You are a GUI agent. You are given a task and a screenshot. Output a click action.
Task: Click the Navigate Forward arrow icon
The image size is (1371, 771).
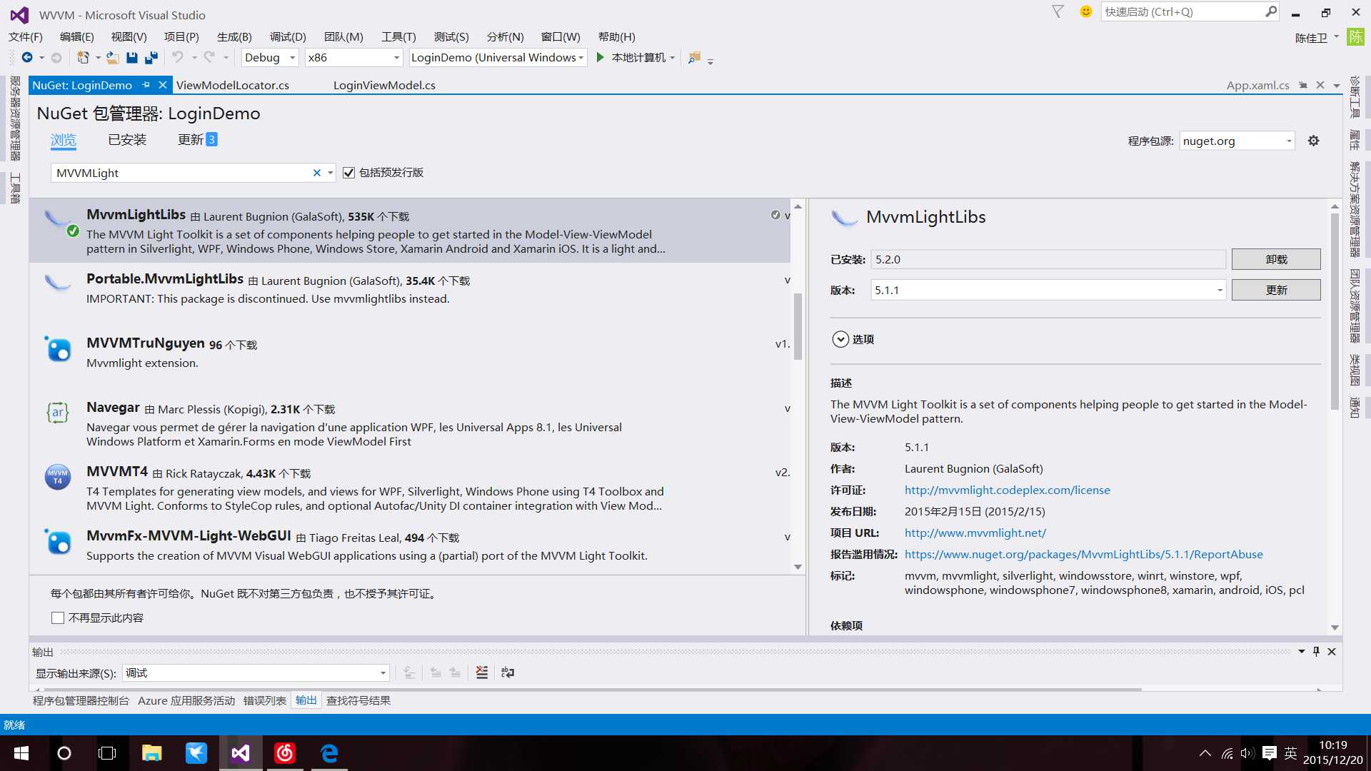point(56,57)
